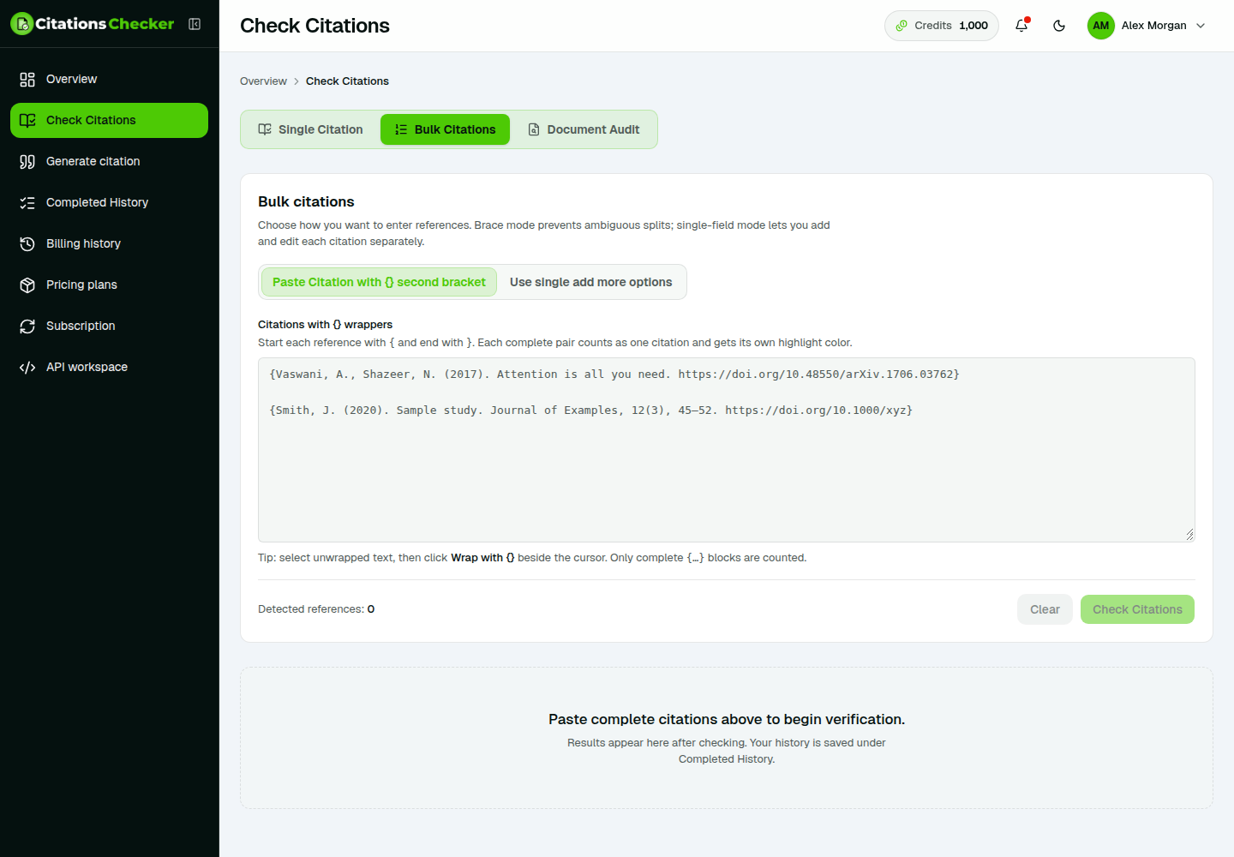Open Pricing plans page

coord(109,285)
